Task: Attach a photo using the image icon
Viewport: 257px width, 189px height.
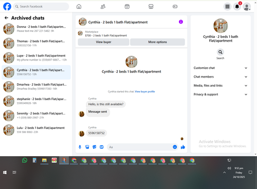Action: [87, 147]
